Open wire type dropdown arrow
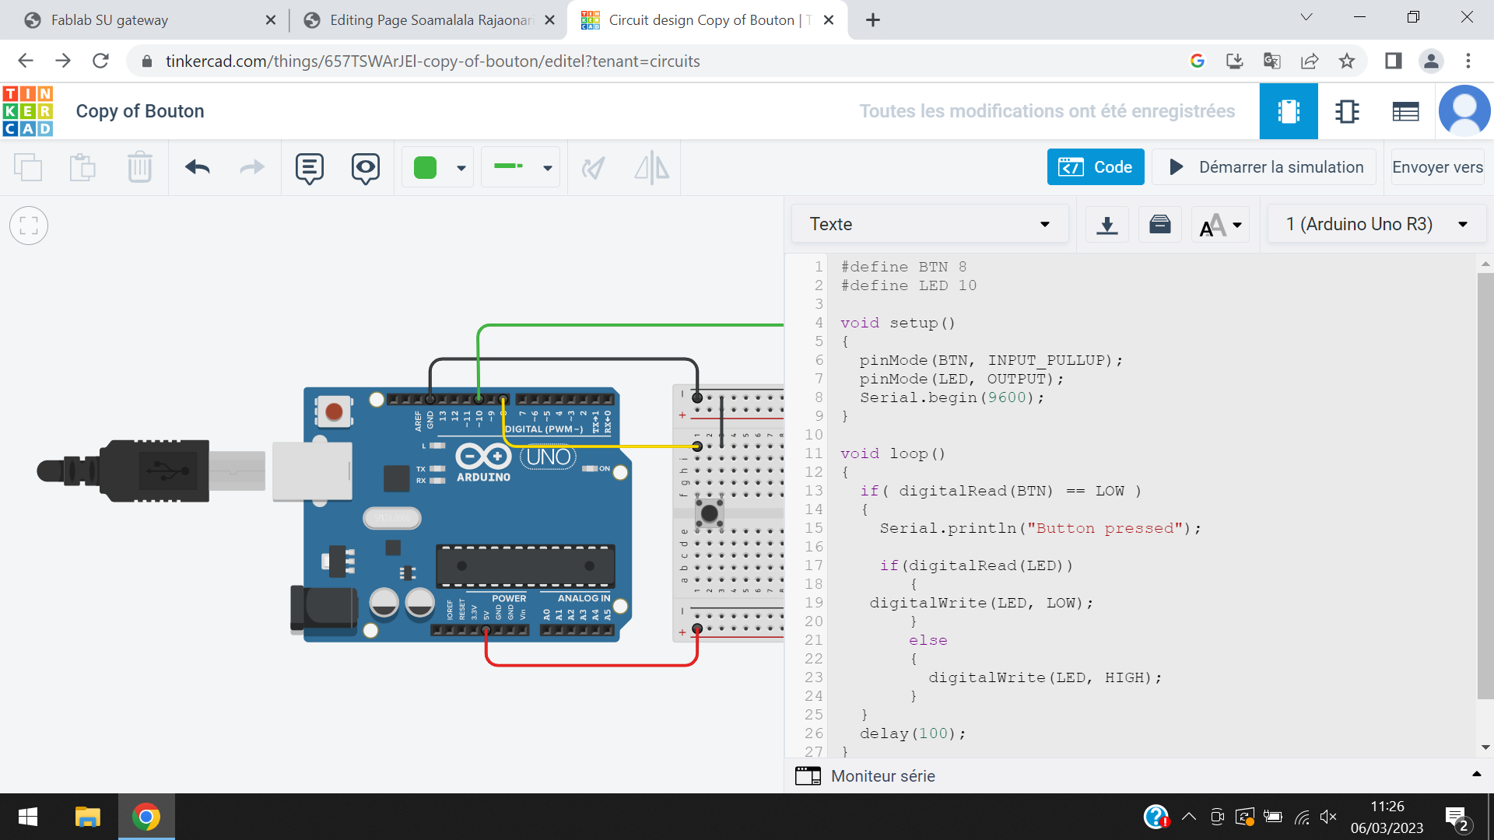The height and width of the screenshot is (840, 1494). [548, 168]
